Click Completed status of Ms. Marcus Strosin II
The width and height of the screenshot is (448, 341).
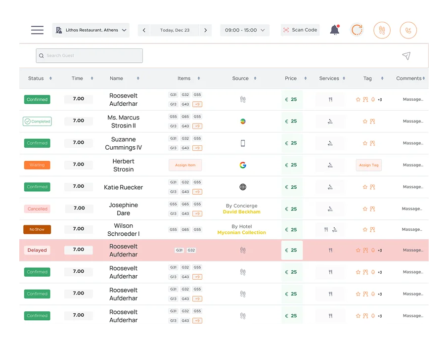tap(37, 122)
